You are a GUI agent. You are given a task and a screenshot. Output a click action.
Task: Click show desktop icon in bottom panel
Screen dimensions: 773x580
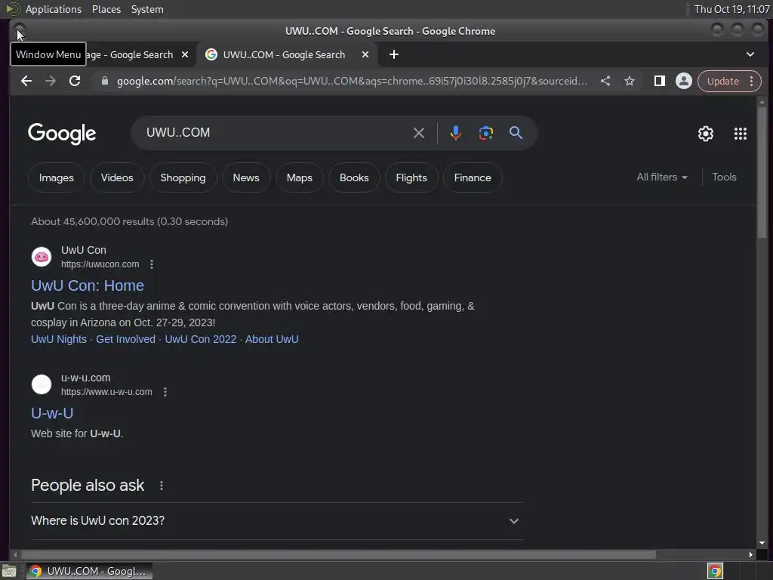pyautogui.click(x=9, y=571)
